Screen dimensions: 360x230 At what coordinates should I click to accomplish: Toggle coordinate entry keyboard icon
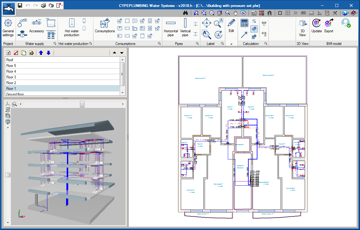click(x=303, y=13)
